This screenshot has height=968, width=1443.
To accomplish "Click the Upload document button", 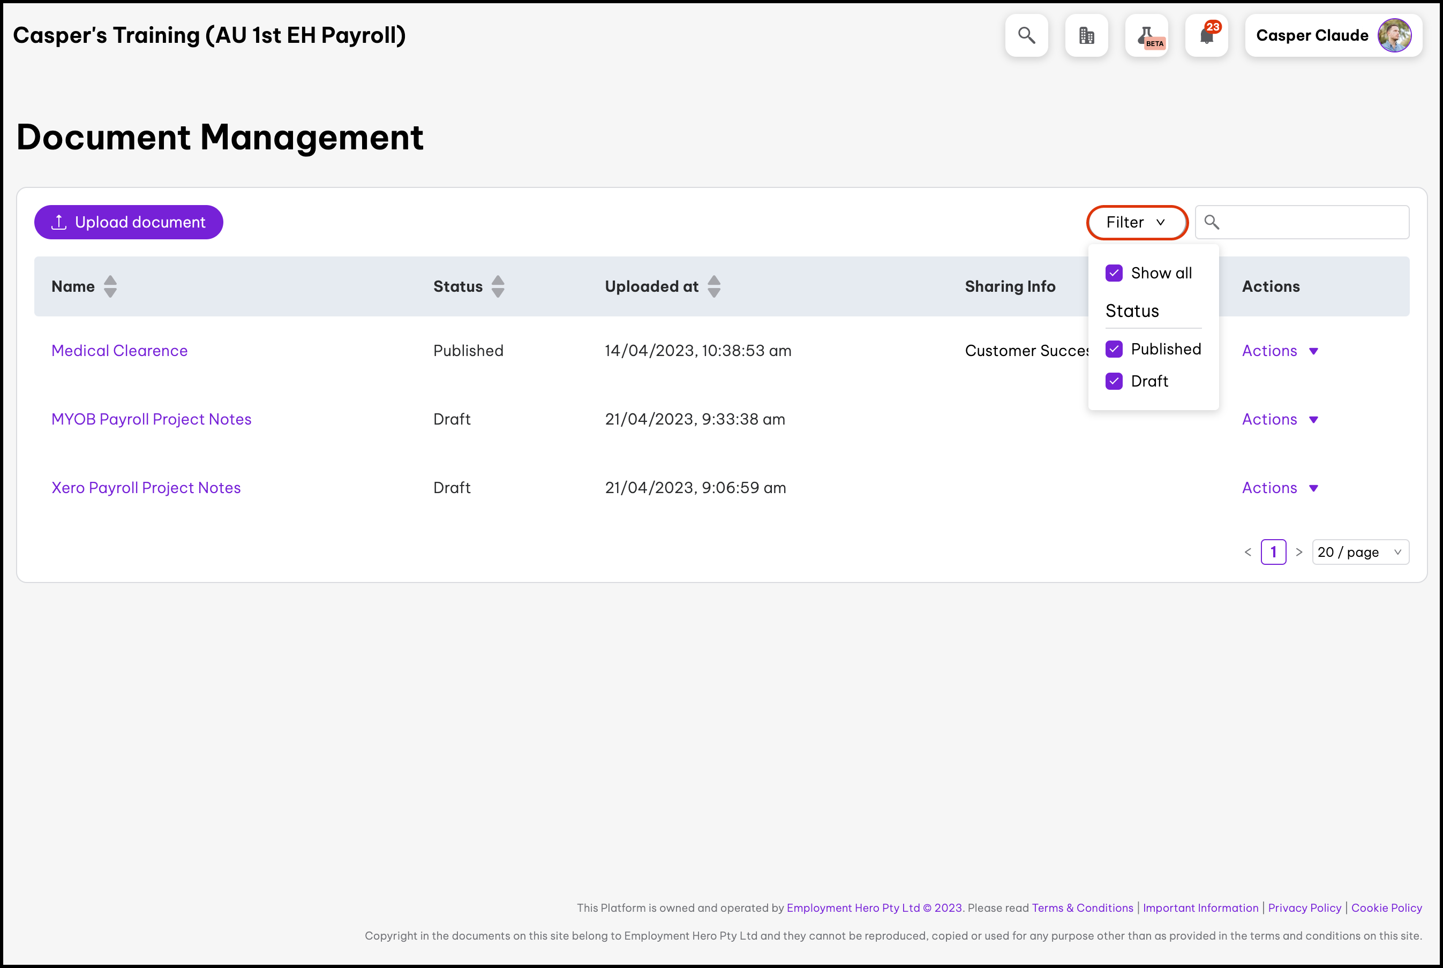I will coord(129,222).
